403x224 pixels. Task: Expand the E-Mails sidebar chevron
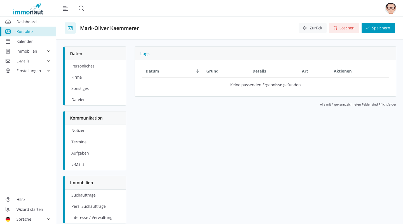coord(48,61)
